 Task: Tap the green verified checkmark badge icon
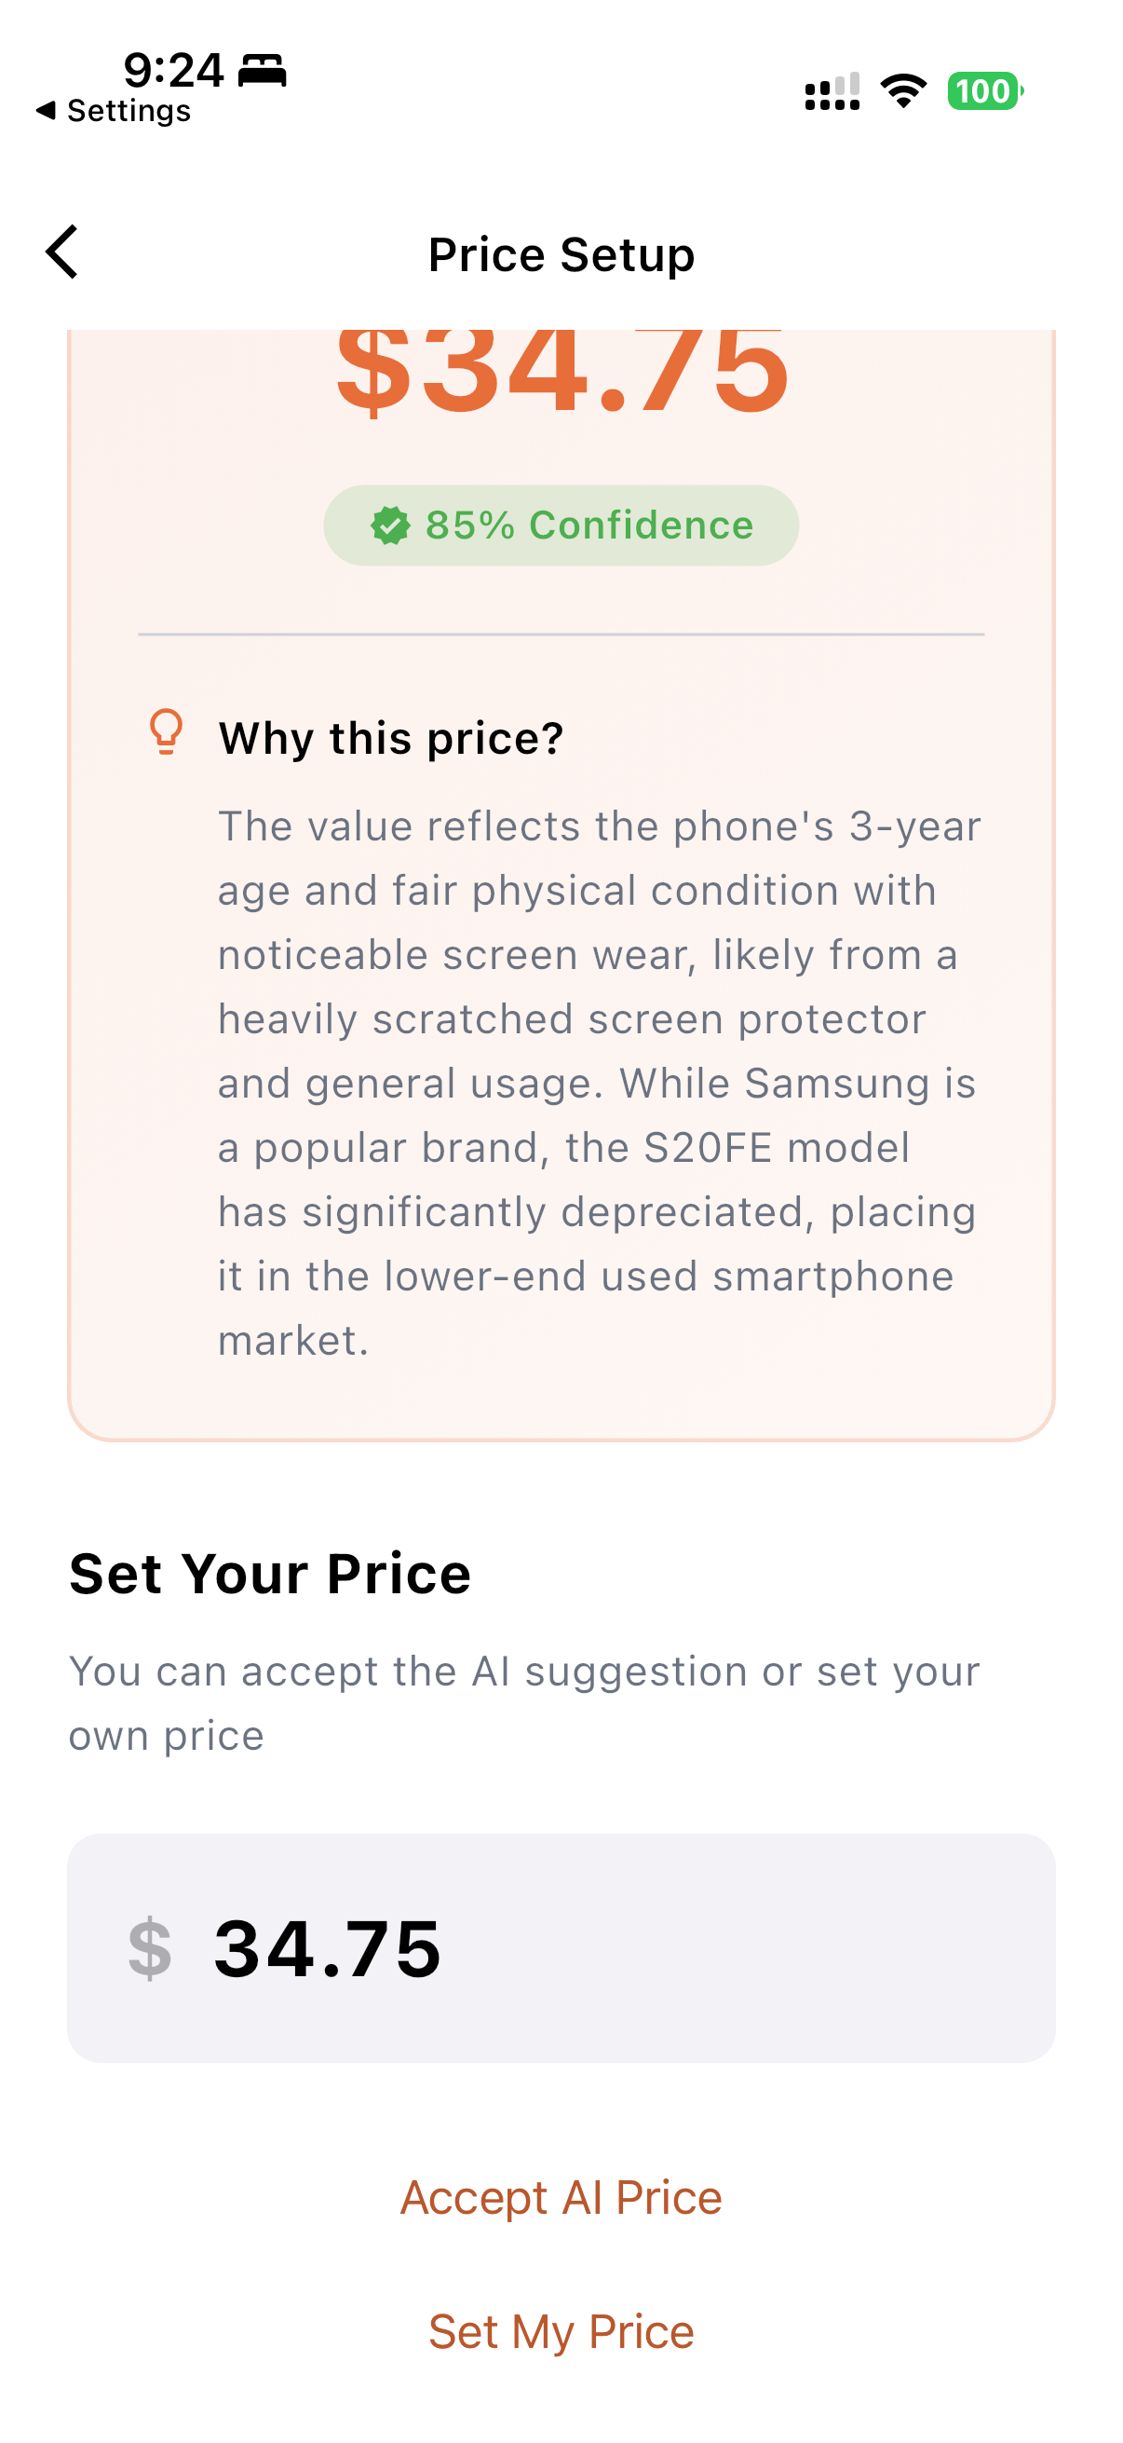coord(390,525)
